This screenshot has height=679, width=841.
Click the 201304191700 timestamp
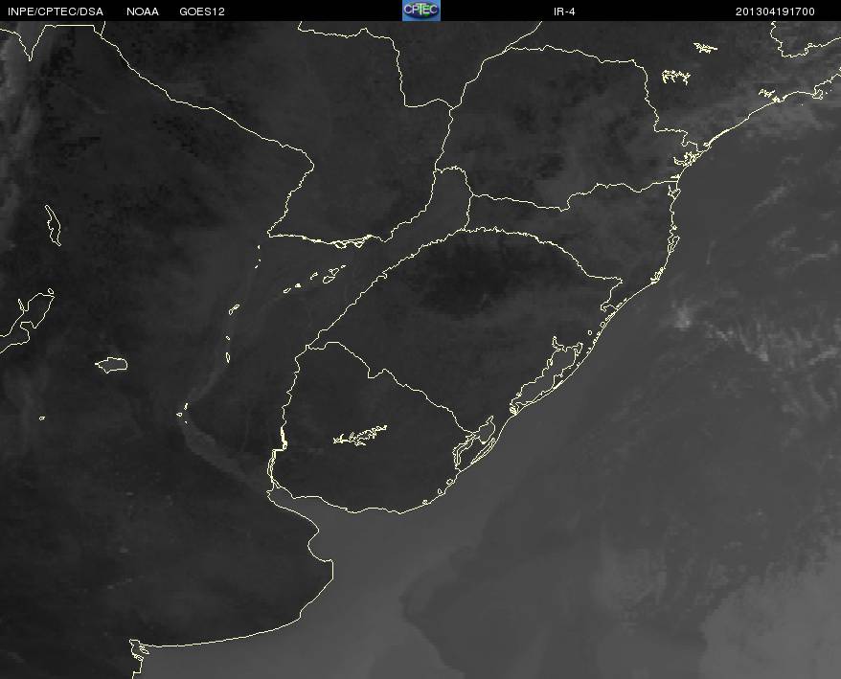click(775, 11)
